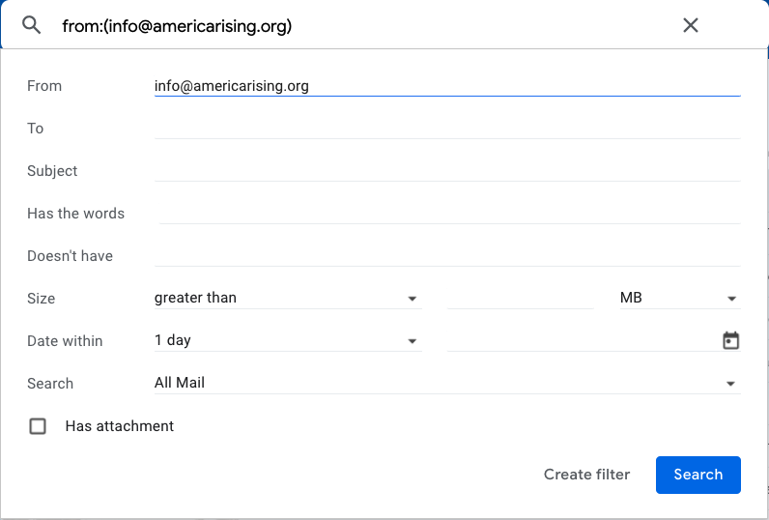Click the magnifying glass search icon
Image resolution: width=769 pixels, height=520 pixels.
(32, 26)
